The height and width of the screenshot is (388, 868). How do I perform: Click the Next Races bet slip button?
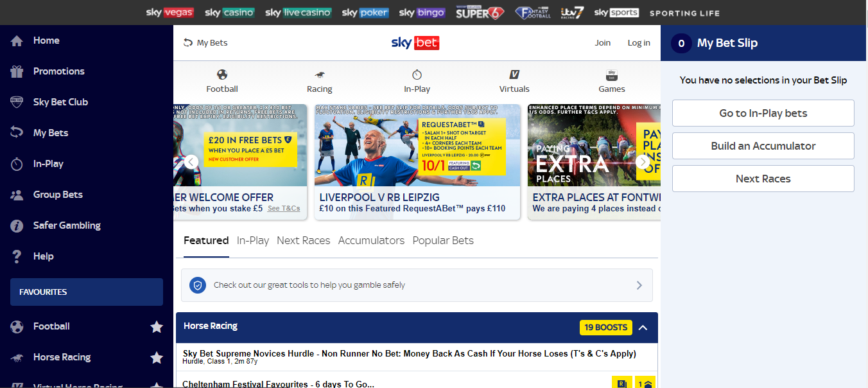click(x=763, y=179)
